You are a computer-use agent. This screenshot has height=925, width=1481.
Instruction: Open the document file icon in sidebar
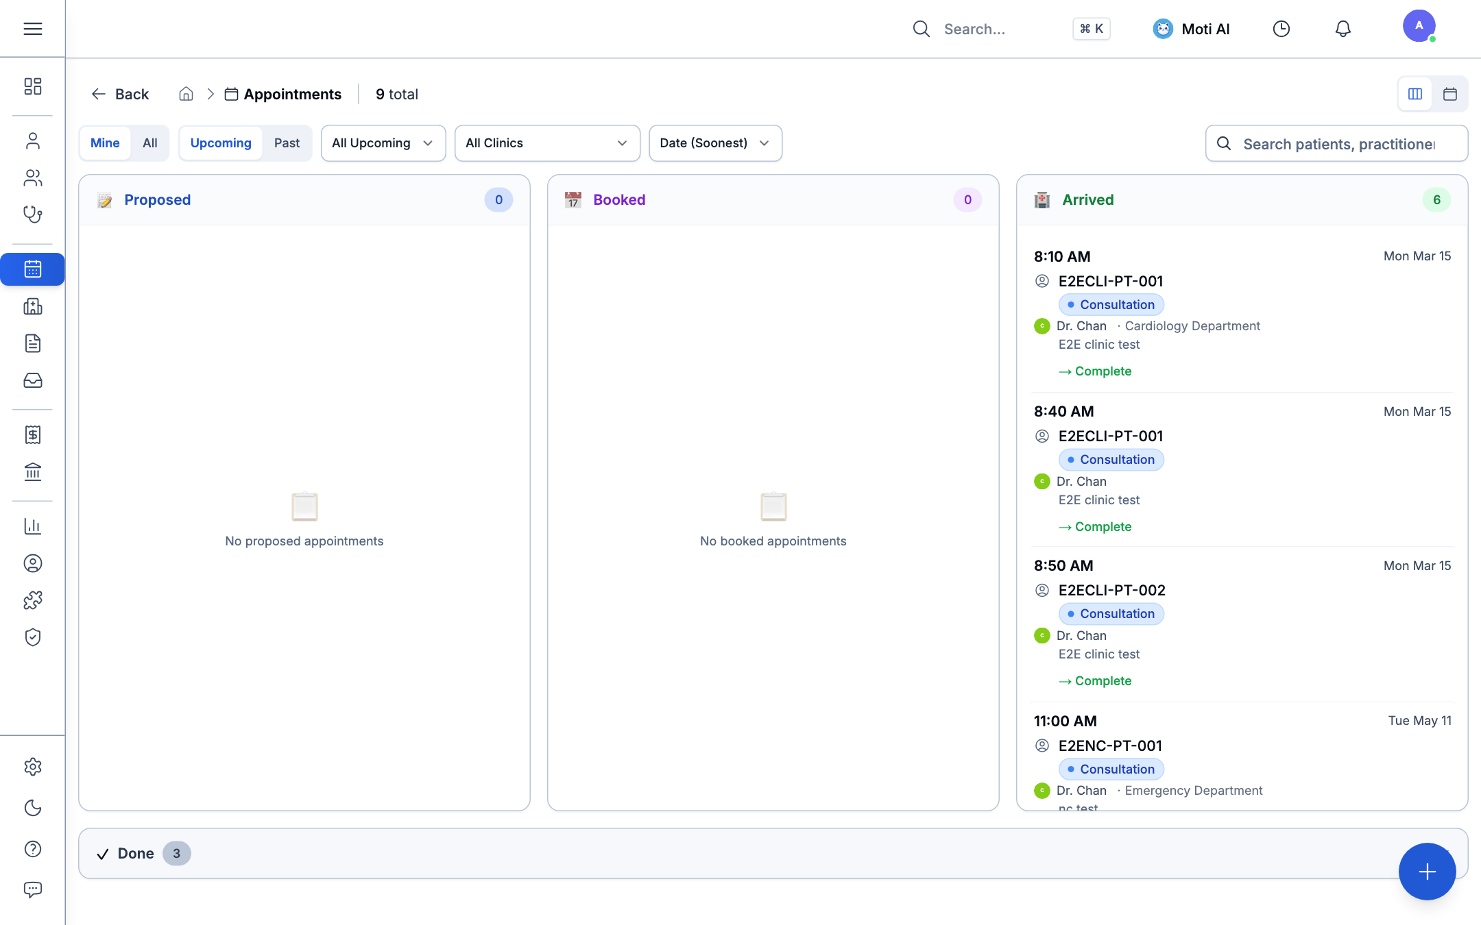[32, 343]
